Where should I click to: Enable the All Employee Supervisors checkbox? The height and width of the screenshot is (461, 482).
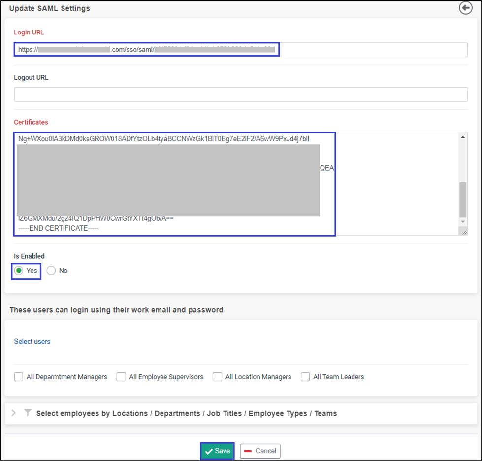[x=121, y=377]
